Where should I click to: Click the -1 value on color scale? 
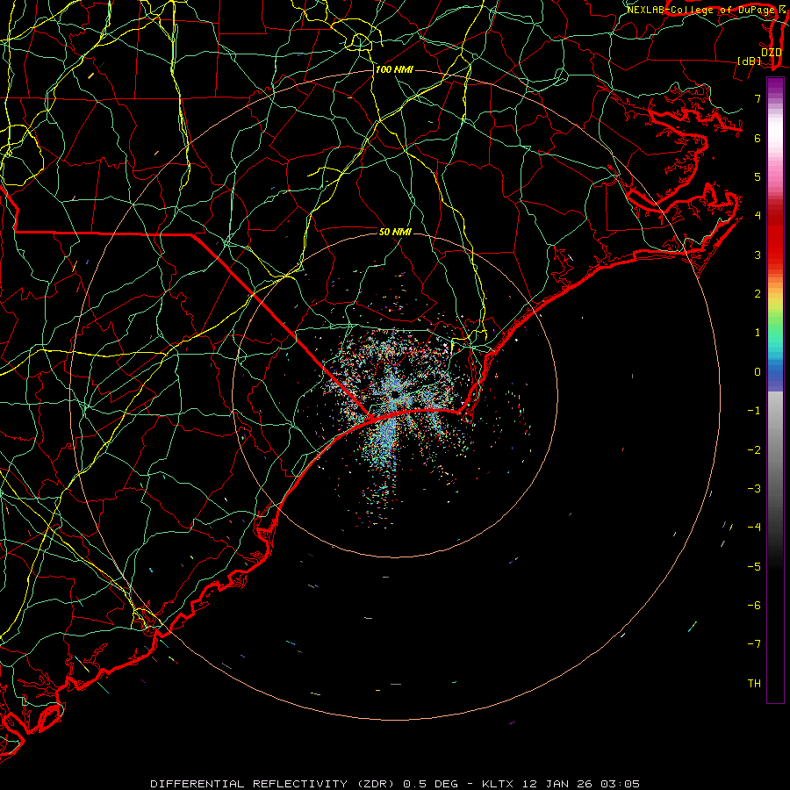pyautogui.click(x=754, y=411)
